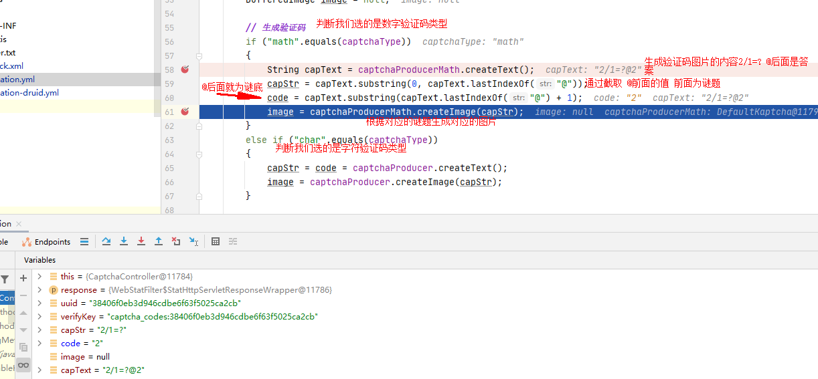
Task: Expand the 'capStr' variable node
Action: [x=39, y=330]
